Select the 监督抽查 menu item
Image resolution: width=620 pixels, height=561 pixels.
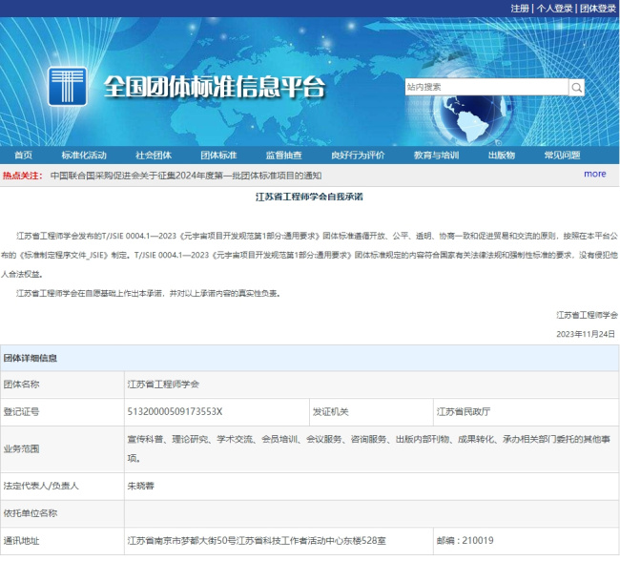(284, 155)
